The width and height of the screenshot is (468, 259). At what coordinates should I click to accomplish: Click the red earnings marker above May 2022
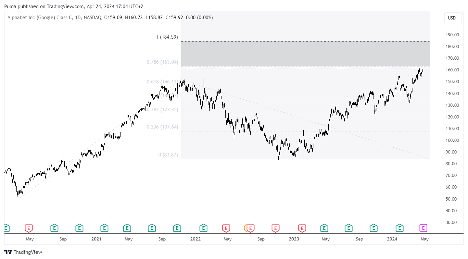click(226, 228)
